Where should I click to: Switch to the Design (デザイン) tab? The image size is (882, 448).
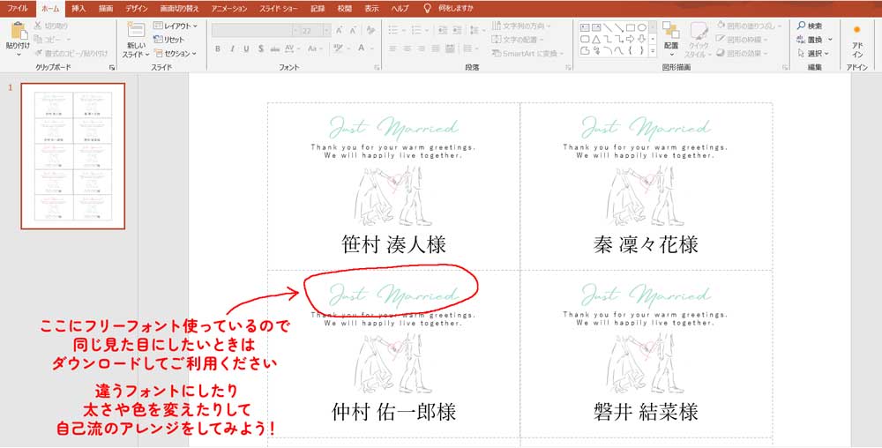[137, 8]
